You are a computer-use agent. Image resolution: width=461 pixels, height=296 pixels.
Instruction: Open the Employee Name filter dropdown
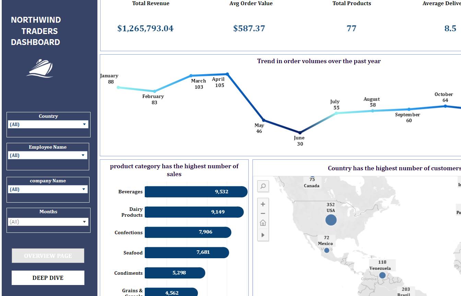[x=48, y=155]
